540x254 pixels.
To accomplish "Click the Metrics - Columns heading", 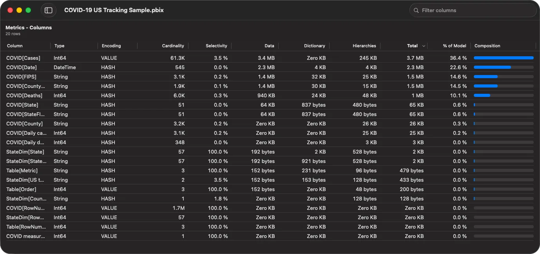I will coord(29,27).
